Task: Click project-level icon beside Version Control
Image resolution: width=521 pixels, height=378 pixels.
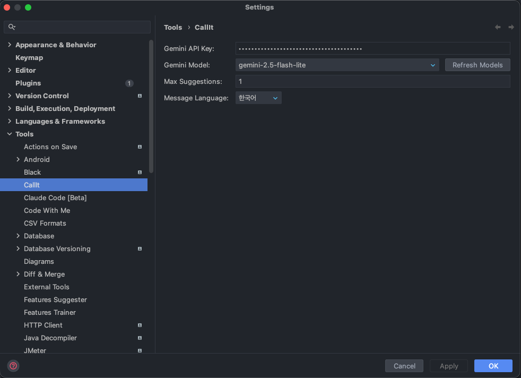Action: [x=140, y=96]
